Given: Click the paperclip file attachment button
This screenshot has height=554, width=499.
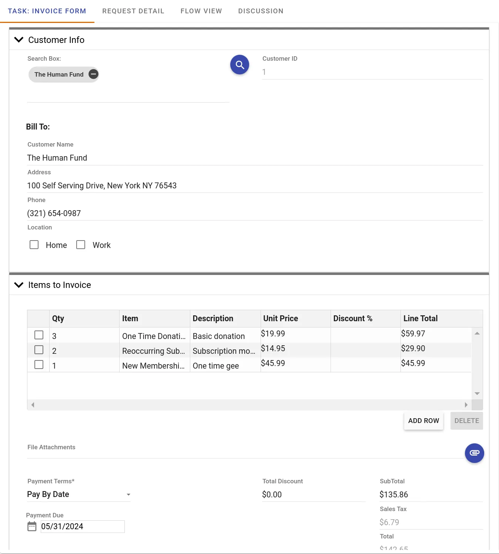Looking at the screenshot, I should [474, 453].
